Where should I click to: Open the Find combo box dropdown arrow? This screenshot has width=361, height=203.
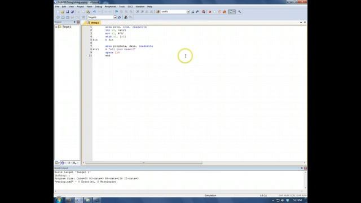188,11
